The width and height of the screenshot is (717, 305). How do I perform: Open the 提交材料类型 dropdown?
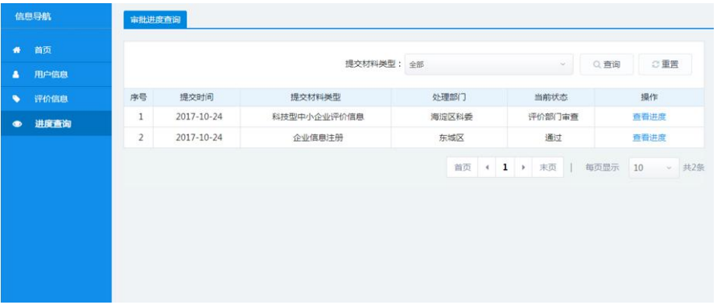[488, 64]
